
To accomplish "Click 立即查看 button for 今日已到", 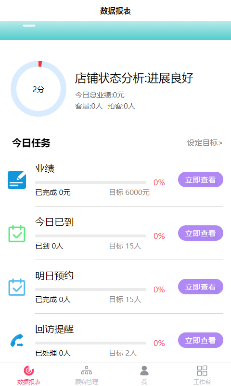I will coord(201,233).
